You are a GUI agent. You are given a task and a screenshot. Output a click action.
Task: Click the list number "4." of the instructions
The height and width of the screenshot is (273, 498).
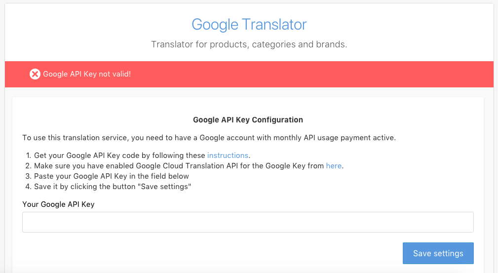[28, 187]
